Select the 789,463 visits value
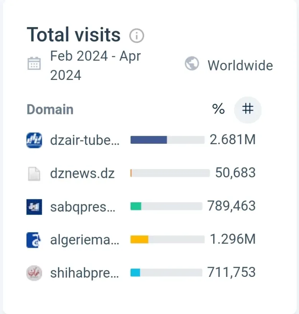 [232, 206]
